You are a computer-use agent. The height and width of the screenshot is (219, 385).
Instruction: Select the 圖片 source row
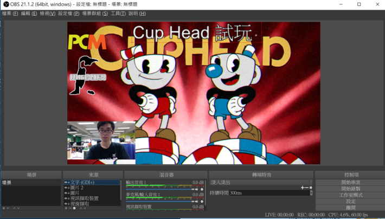92,193
